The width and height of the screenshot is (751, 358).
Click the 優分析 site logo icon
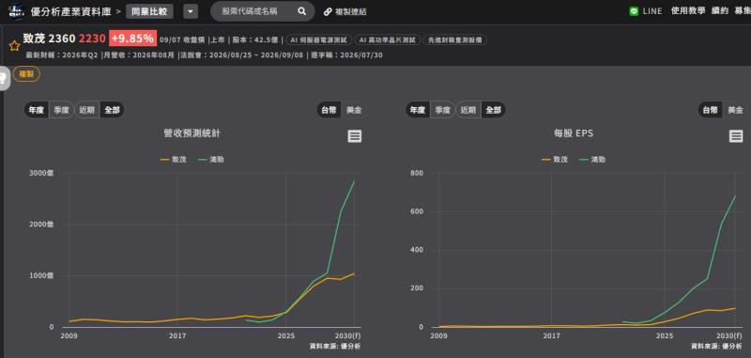point(15,11)
